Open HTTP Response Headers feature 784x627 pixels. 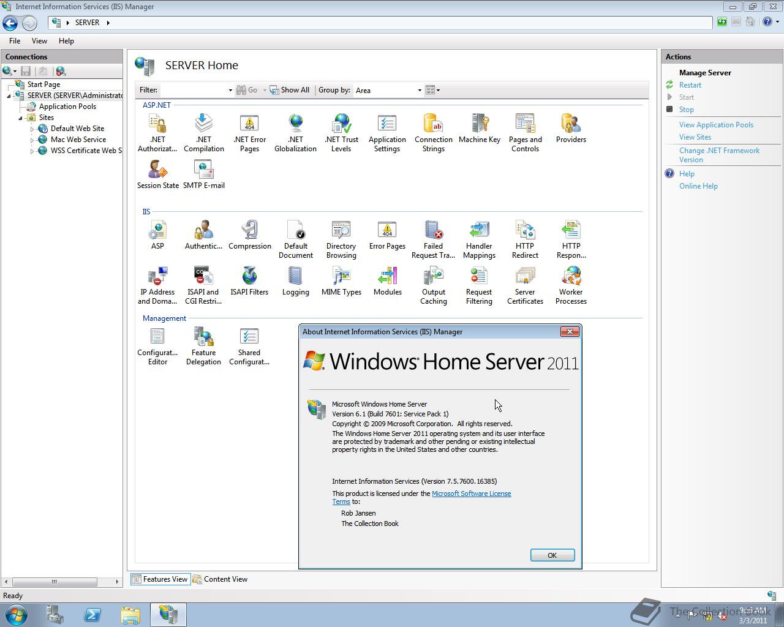(x=571, y=239)
